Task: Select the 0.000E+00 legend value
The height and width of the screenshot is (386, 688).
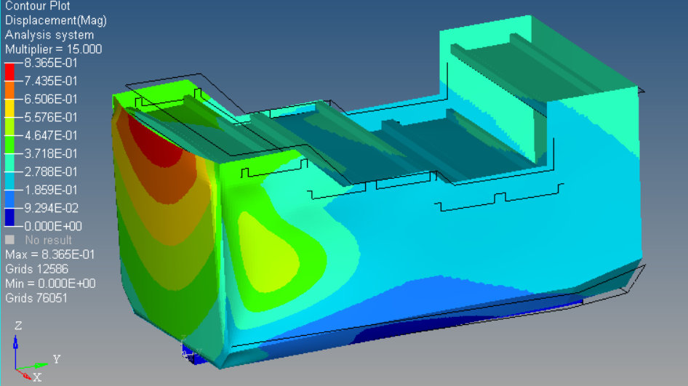Action: coord(53,226)
